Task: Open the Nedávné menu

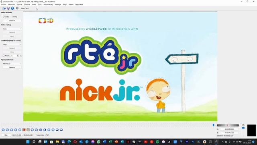Action: (12, 4)
